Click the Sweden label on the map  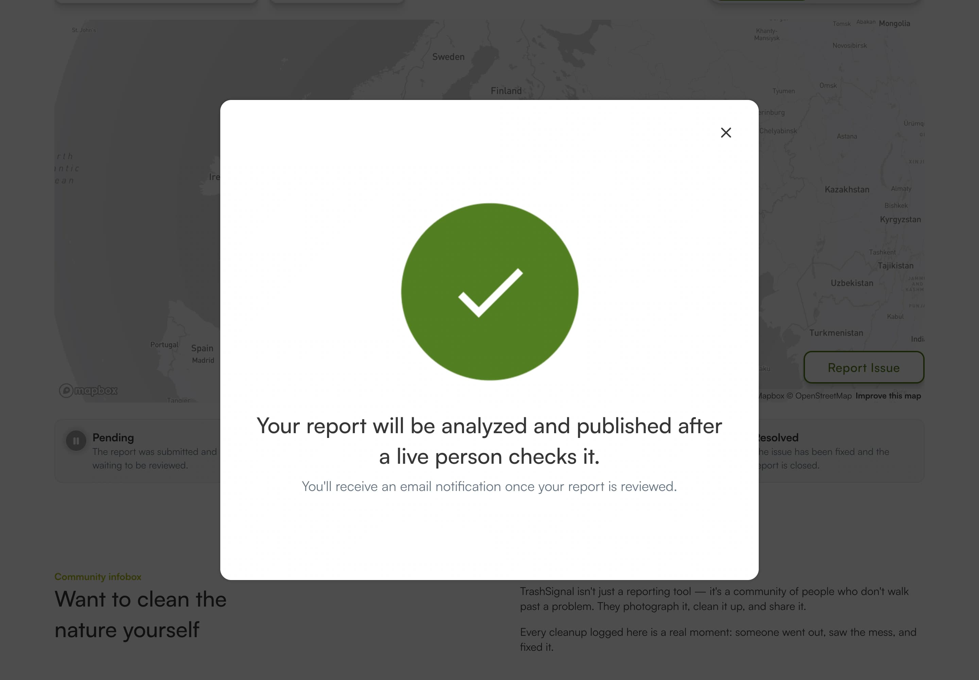448,57
